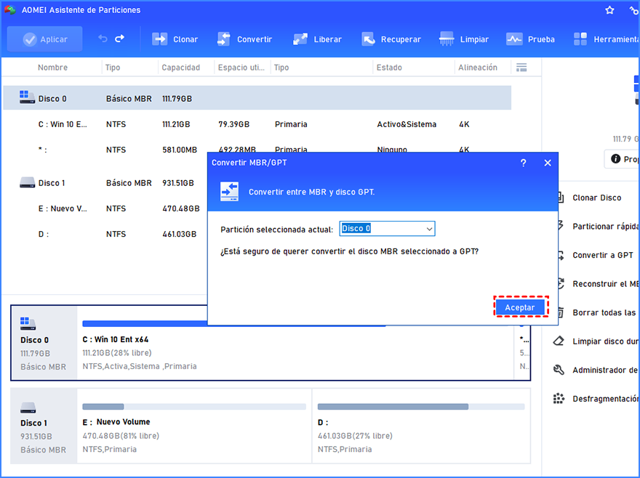Image resolution: width=640 pixels, height=478 pixels.
Task: Click the undo arrow icon
Action: pyautogui.click(x=103, y=39)
